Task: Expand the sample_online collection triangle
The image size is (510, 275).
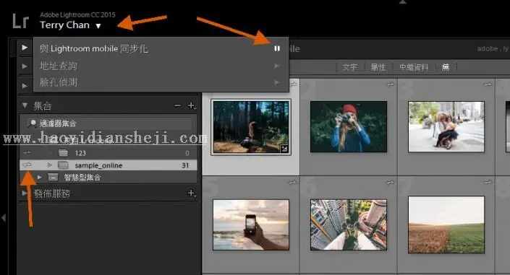Action: click(x=49, y=165)
